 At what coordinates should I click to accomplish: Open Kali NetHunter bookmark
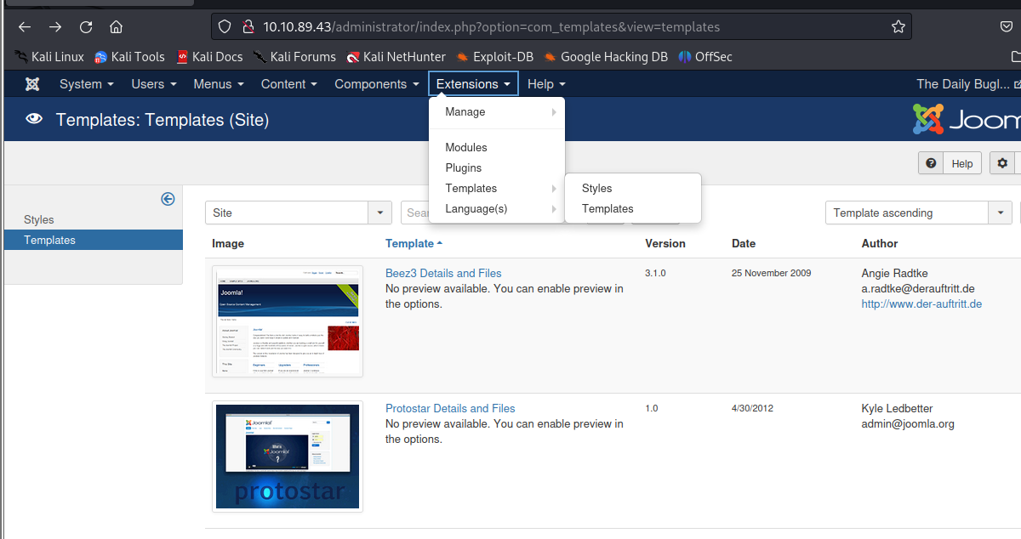(x=396, y=57)
